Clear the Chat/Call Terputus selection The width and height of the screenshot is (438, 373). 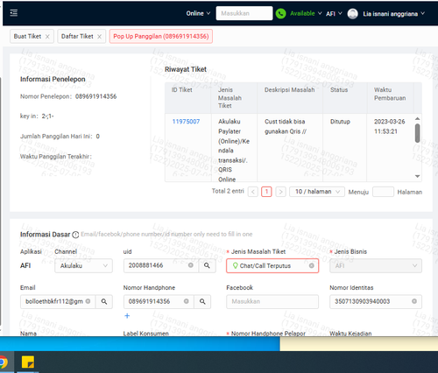click(312, 265)
